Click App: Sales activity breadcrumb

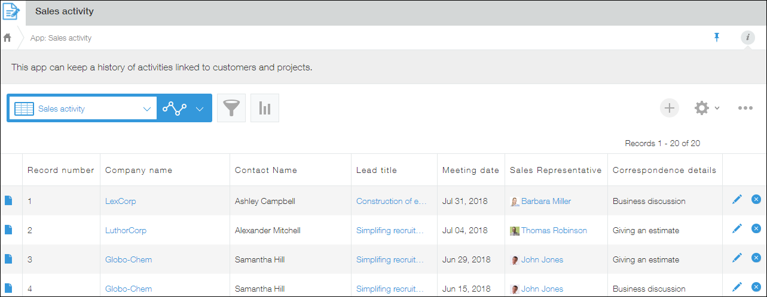click(x=61, y=38)
